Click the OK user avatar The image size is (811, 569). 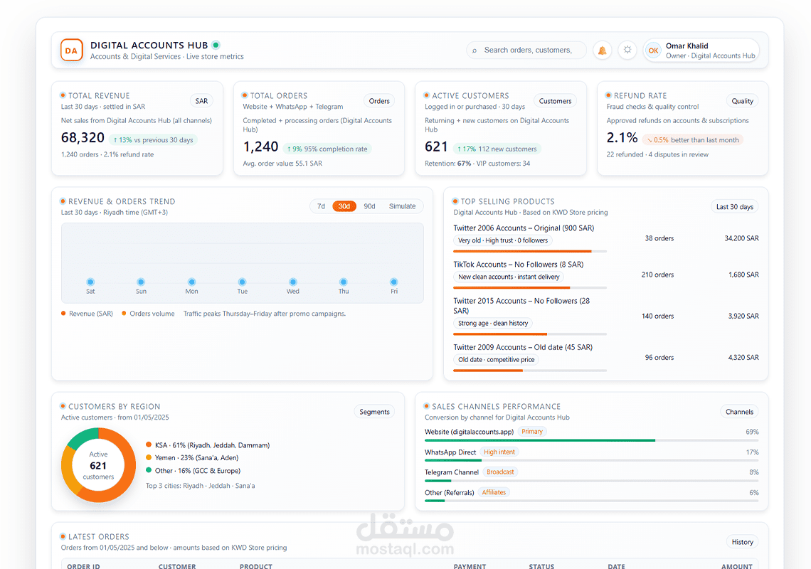pos(653,50)
